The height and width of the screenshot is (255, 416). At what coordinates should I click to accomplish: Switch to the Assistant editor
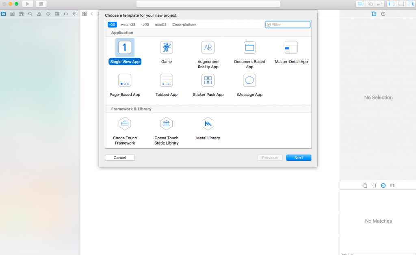click(370, 4)
